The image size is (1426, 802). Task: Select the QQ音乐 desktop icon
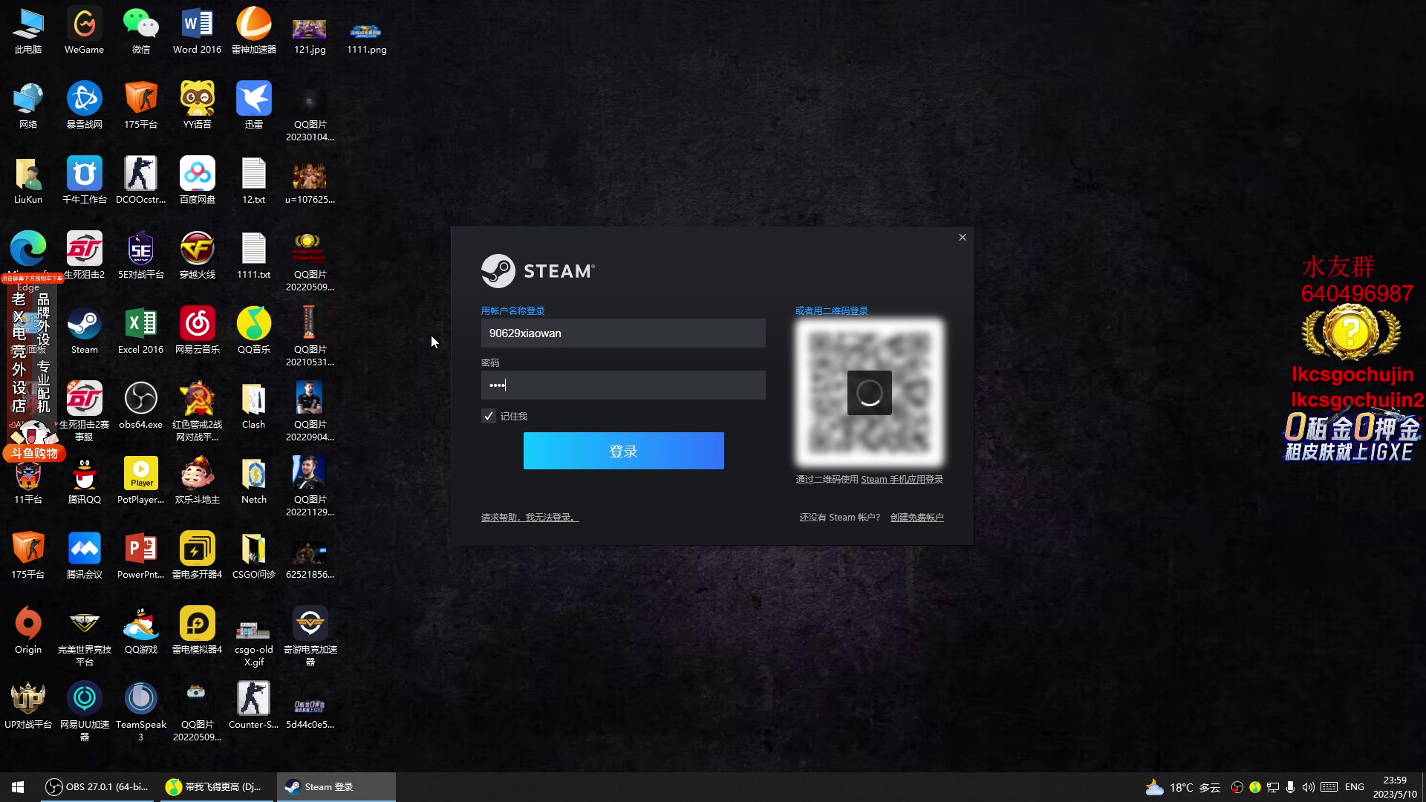(x=253, y=331)
